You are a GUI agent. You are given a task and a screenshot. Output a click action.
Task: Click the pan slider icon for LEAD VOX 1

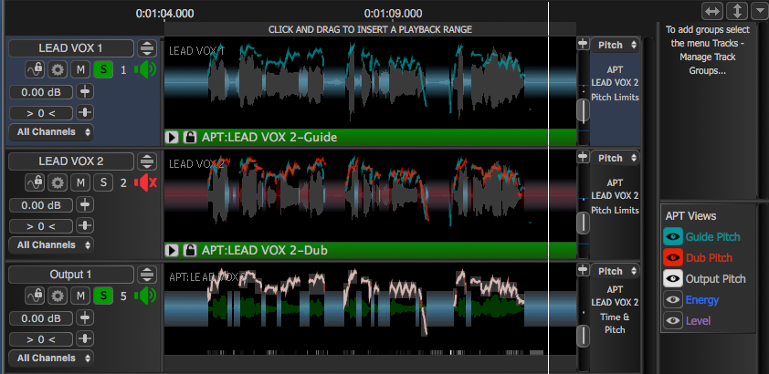click(x=85, y=113)
